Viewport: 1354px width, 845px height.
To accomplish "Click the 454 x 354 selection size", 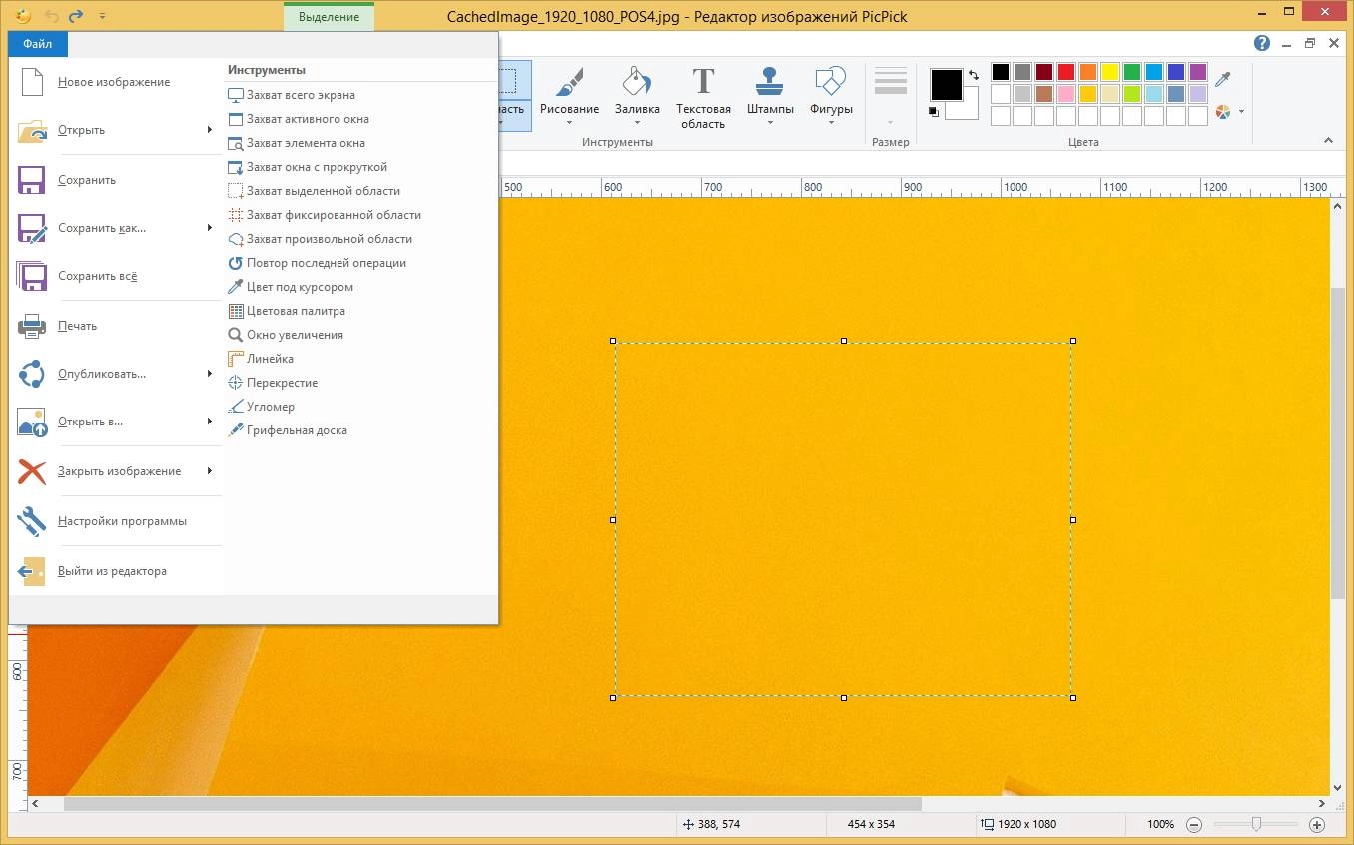I will pos(871,825).
